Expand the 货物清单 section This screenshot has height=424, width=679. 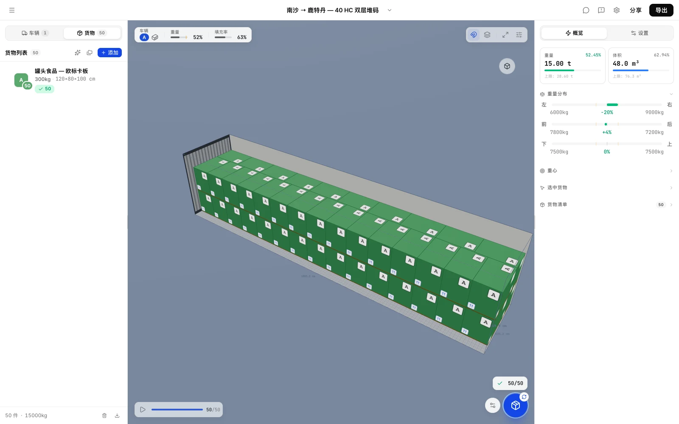tap(606, 205)
